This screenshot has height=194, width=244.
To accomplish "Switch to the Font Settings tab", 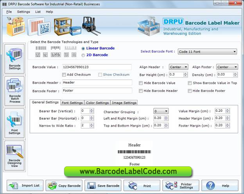I will tap(72, 103).
